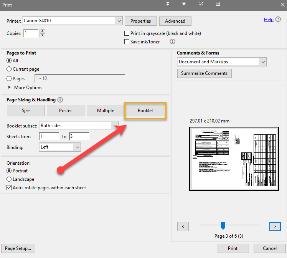The image size is (287, 258).
Task: Click the expand-arrows icon in title bar
Action: pyautogui.click(x=201, y=4)
